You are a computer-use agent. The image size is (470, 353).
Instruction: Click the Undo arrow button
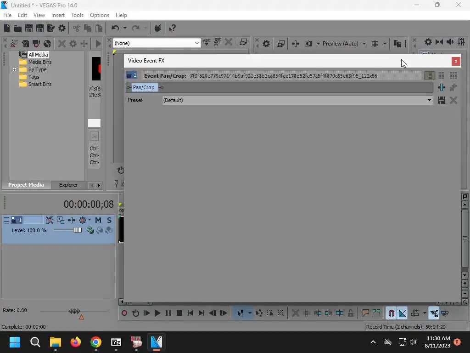point(115,28)
